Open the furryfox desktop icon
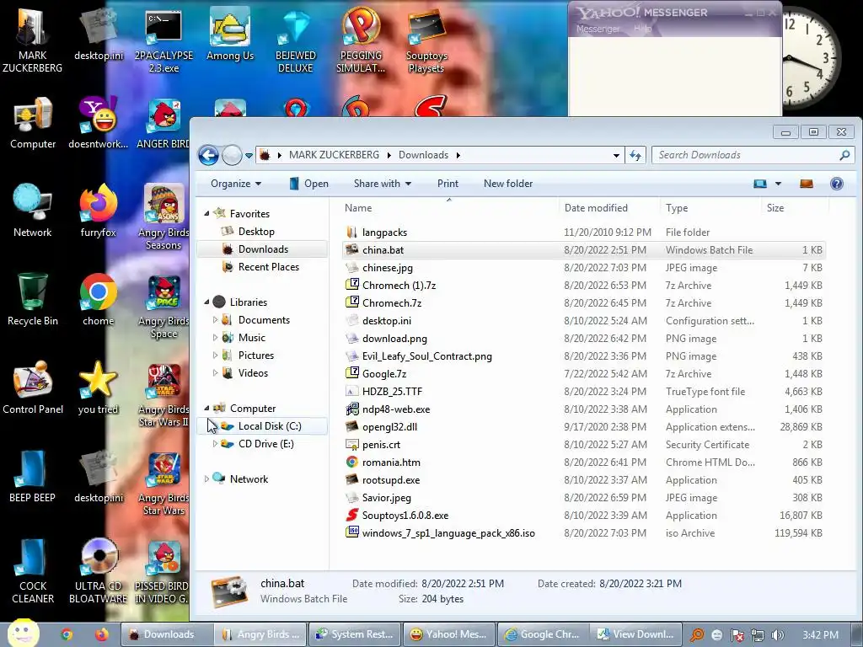The width and height of the screenshot is (863, 647). [x=98, y=211]
